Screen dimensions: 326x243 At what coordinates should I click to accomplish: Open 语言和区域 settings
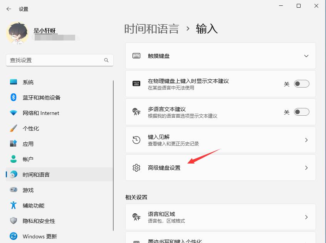220,217
